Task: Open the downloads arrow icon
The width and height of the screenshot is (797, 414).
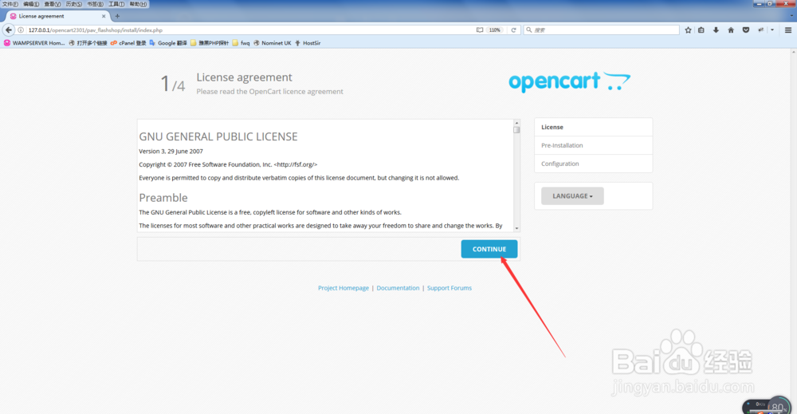Action: click(716, 30)
